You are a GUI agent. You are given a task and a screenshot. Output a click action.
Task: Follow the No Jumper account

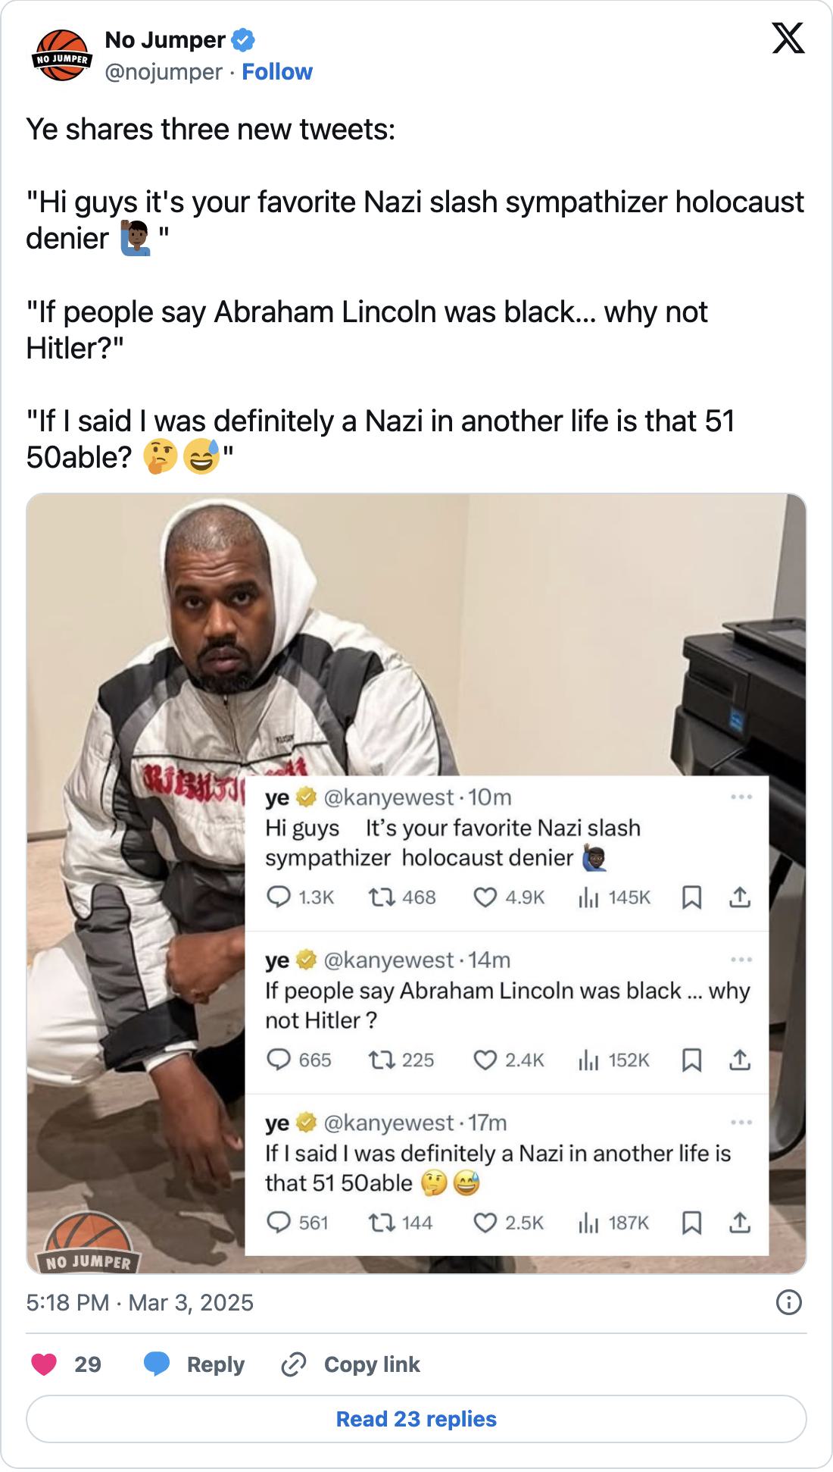(276, 72)
